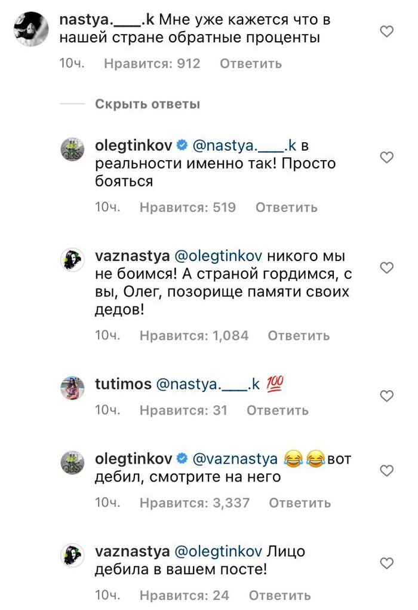View likes list showing 'Нравится: 3,337'
The image size is (418, 610).
pyautogui.click(x=195, y=503)
